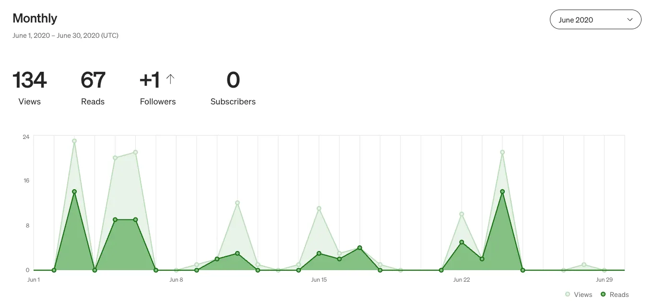Click the Jun 15 axis label
654x308 pixels.
[x=319, y=280]
